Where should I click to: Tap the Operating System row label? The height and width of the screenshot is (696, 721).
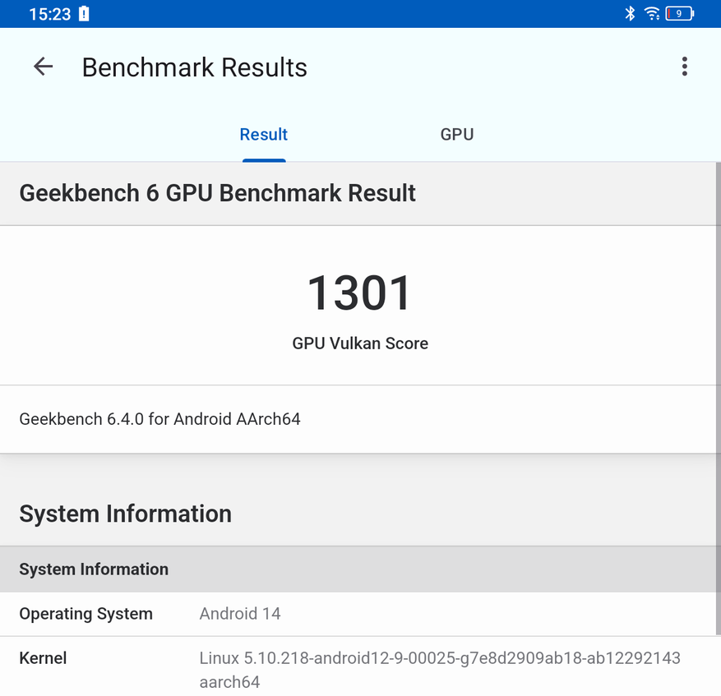coord(86,614)
